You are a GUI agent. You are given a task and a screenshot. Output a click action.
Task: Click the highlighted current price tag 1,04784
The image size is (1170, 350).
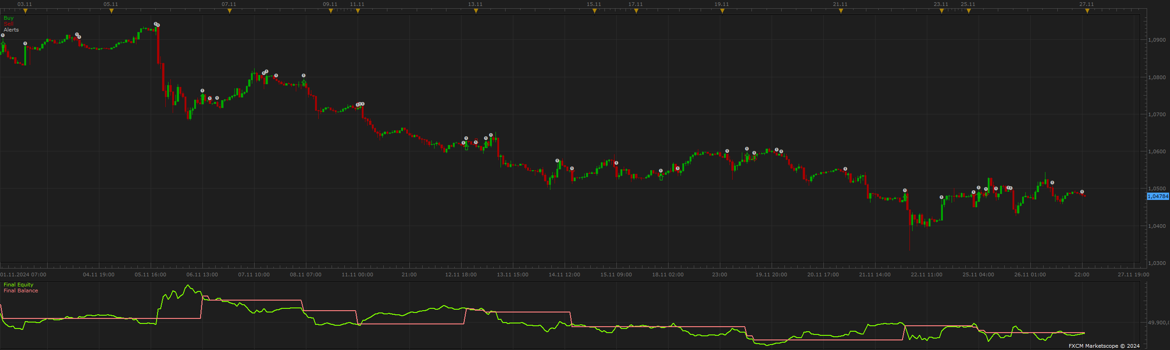click(x=1158, y=196)
